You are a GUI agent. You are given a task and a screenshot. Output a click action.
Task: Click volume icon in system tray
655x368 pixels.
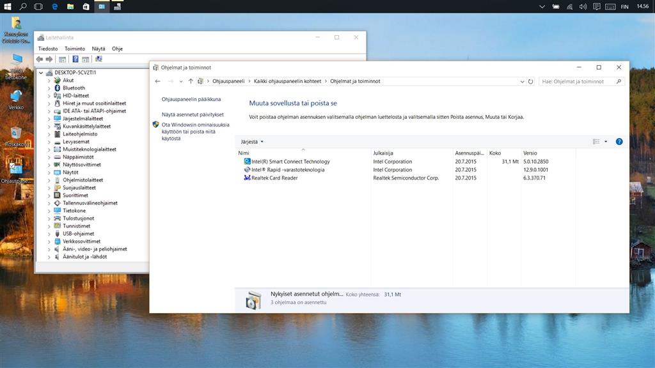point(583,6)
